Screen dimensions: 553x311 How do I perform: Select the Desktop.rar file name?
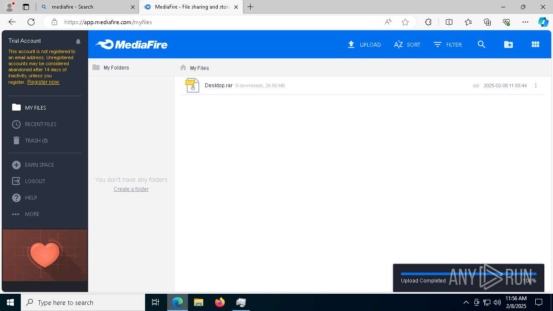pos(219,86)
